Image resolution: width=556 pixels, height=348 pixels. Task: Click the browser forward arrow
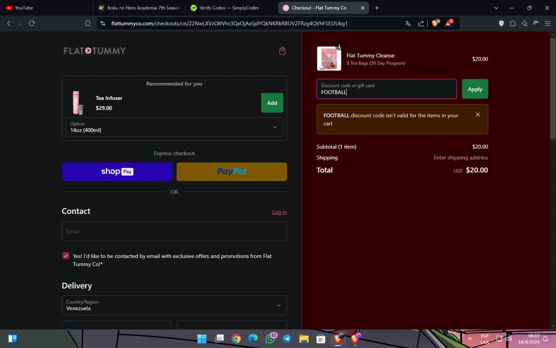20,23
